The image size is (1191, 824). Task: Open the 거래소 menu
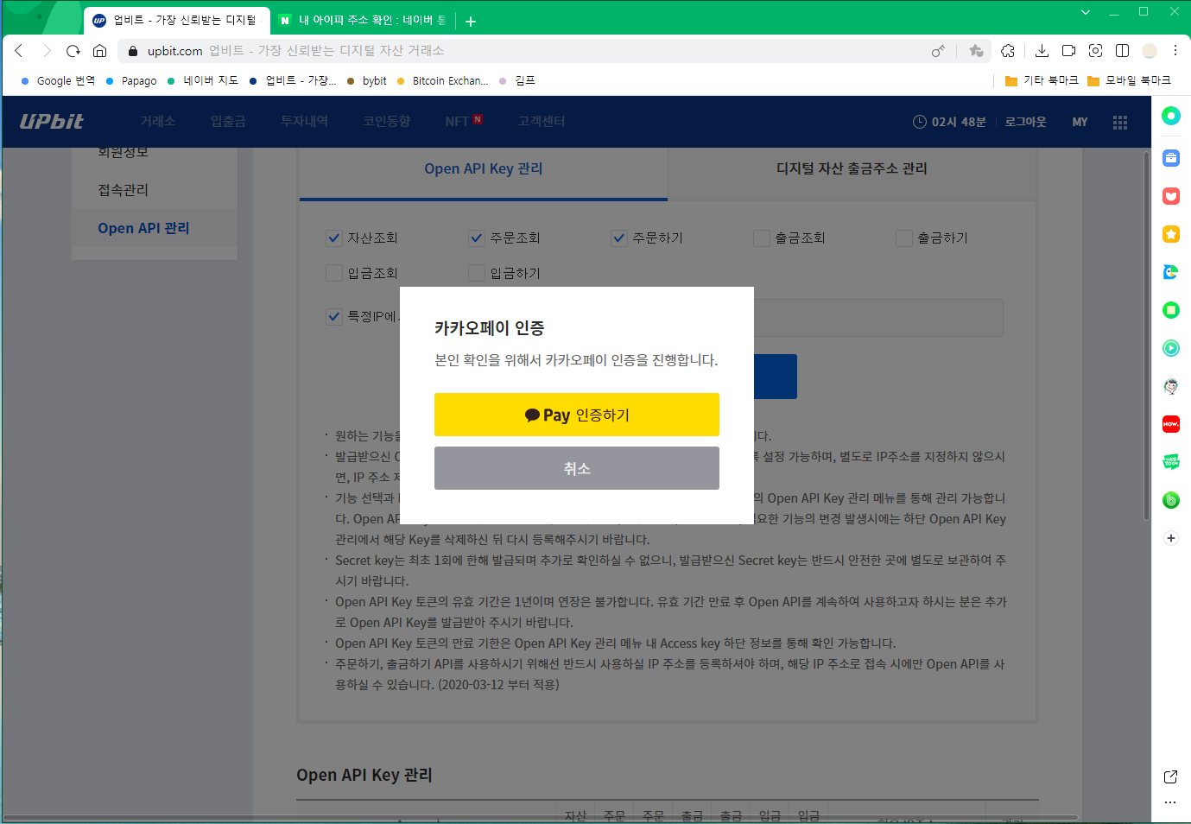coord(158,122)
